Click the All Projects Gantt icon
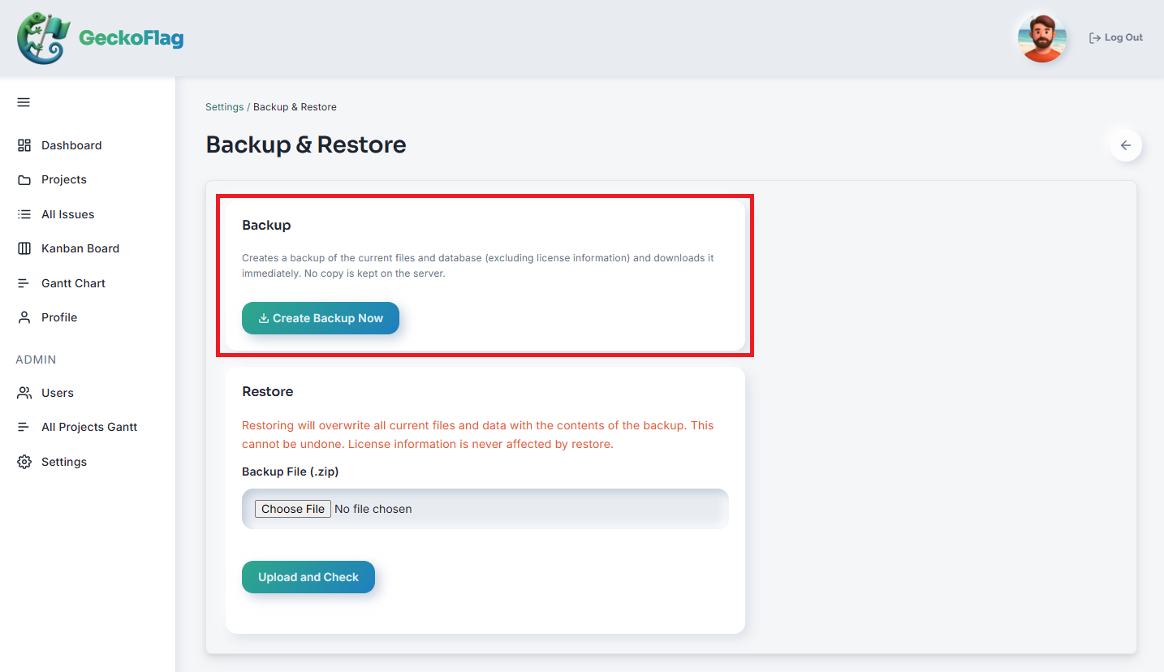Image resolution: width=1164 pixels, height=672 pixels. pos(24,427)
